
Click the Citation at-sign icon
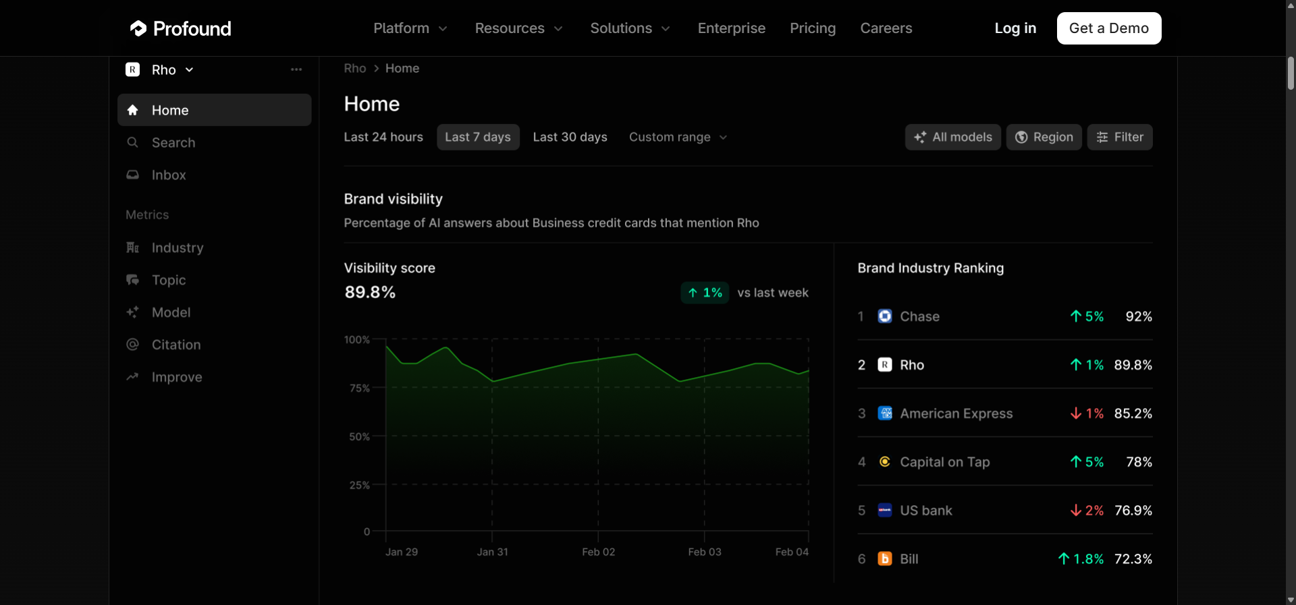(133, 345)
